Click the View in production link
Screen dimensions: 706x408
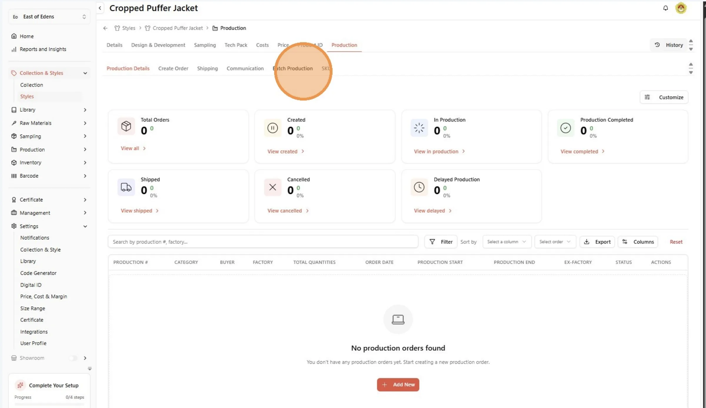tap(439, 152)
